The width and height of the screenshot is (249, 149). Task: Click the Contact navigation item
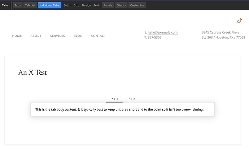click(99, 36)
